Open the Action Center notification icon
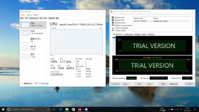Viewport: 199px width, 112px height. (x=195, y=109)
